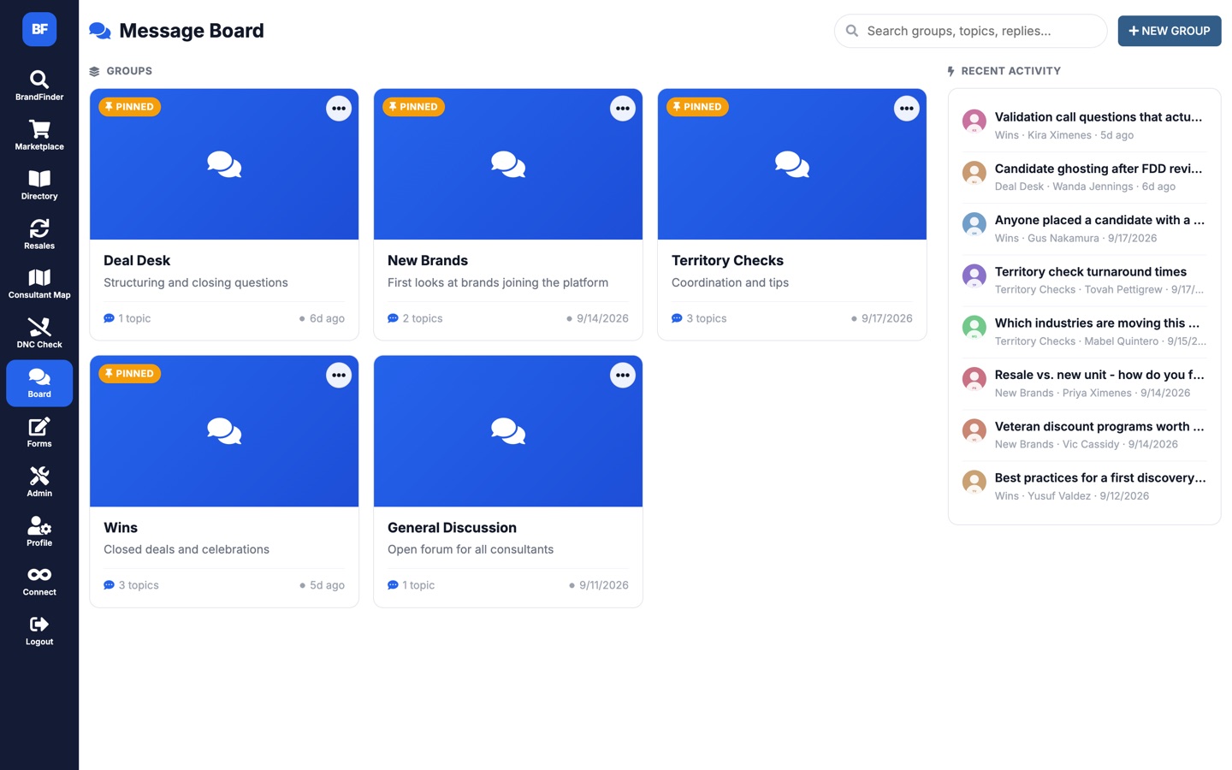
Task: Click the BF logo
Action: coord(39,29)
